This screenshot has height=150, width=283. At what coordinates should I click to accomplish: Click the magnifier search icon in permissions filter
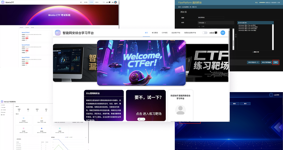[x=199, y=27]
